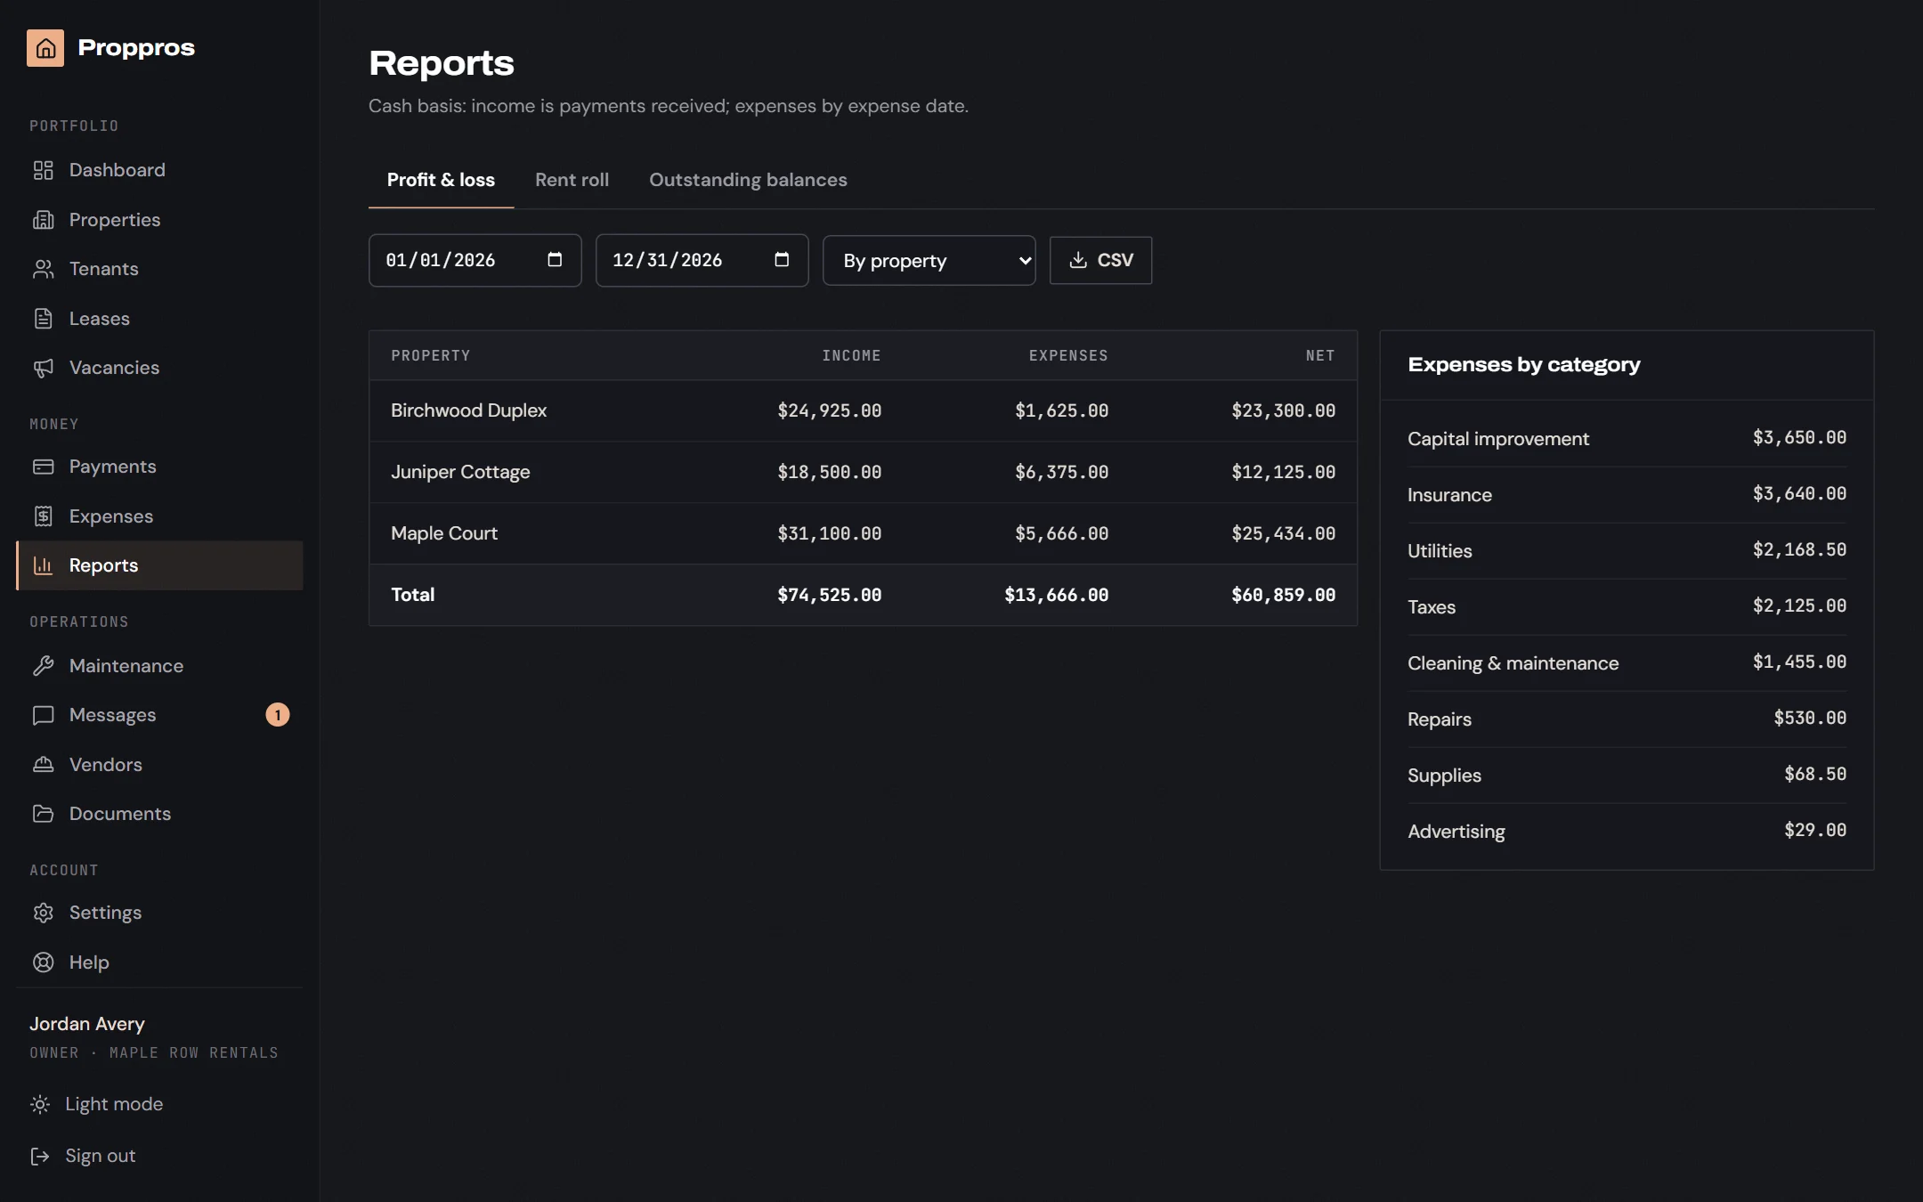The width and height of the screenshot is (1923, 1202).
Task: Click the Repairs amount $530.00
Action: (1810, 719)
